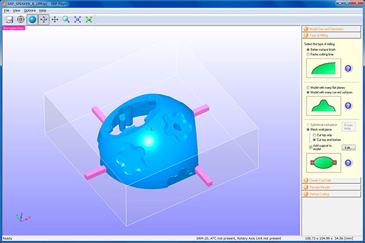
Task: Open the File menu
Action: [7, 10]
